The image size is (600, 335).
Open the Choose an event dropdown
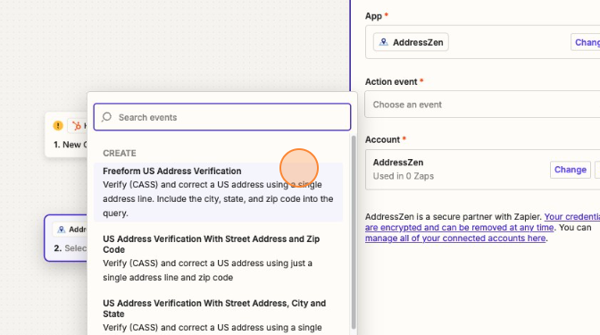pos(482,105)
